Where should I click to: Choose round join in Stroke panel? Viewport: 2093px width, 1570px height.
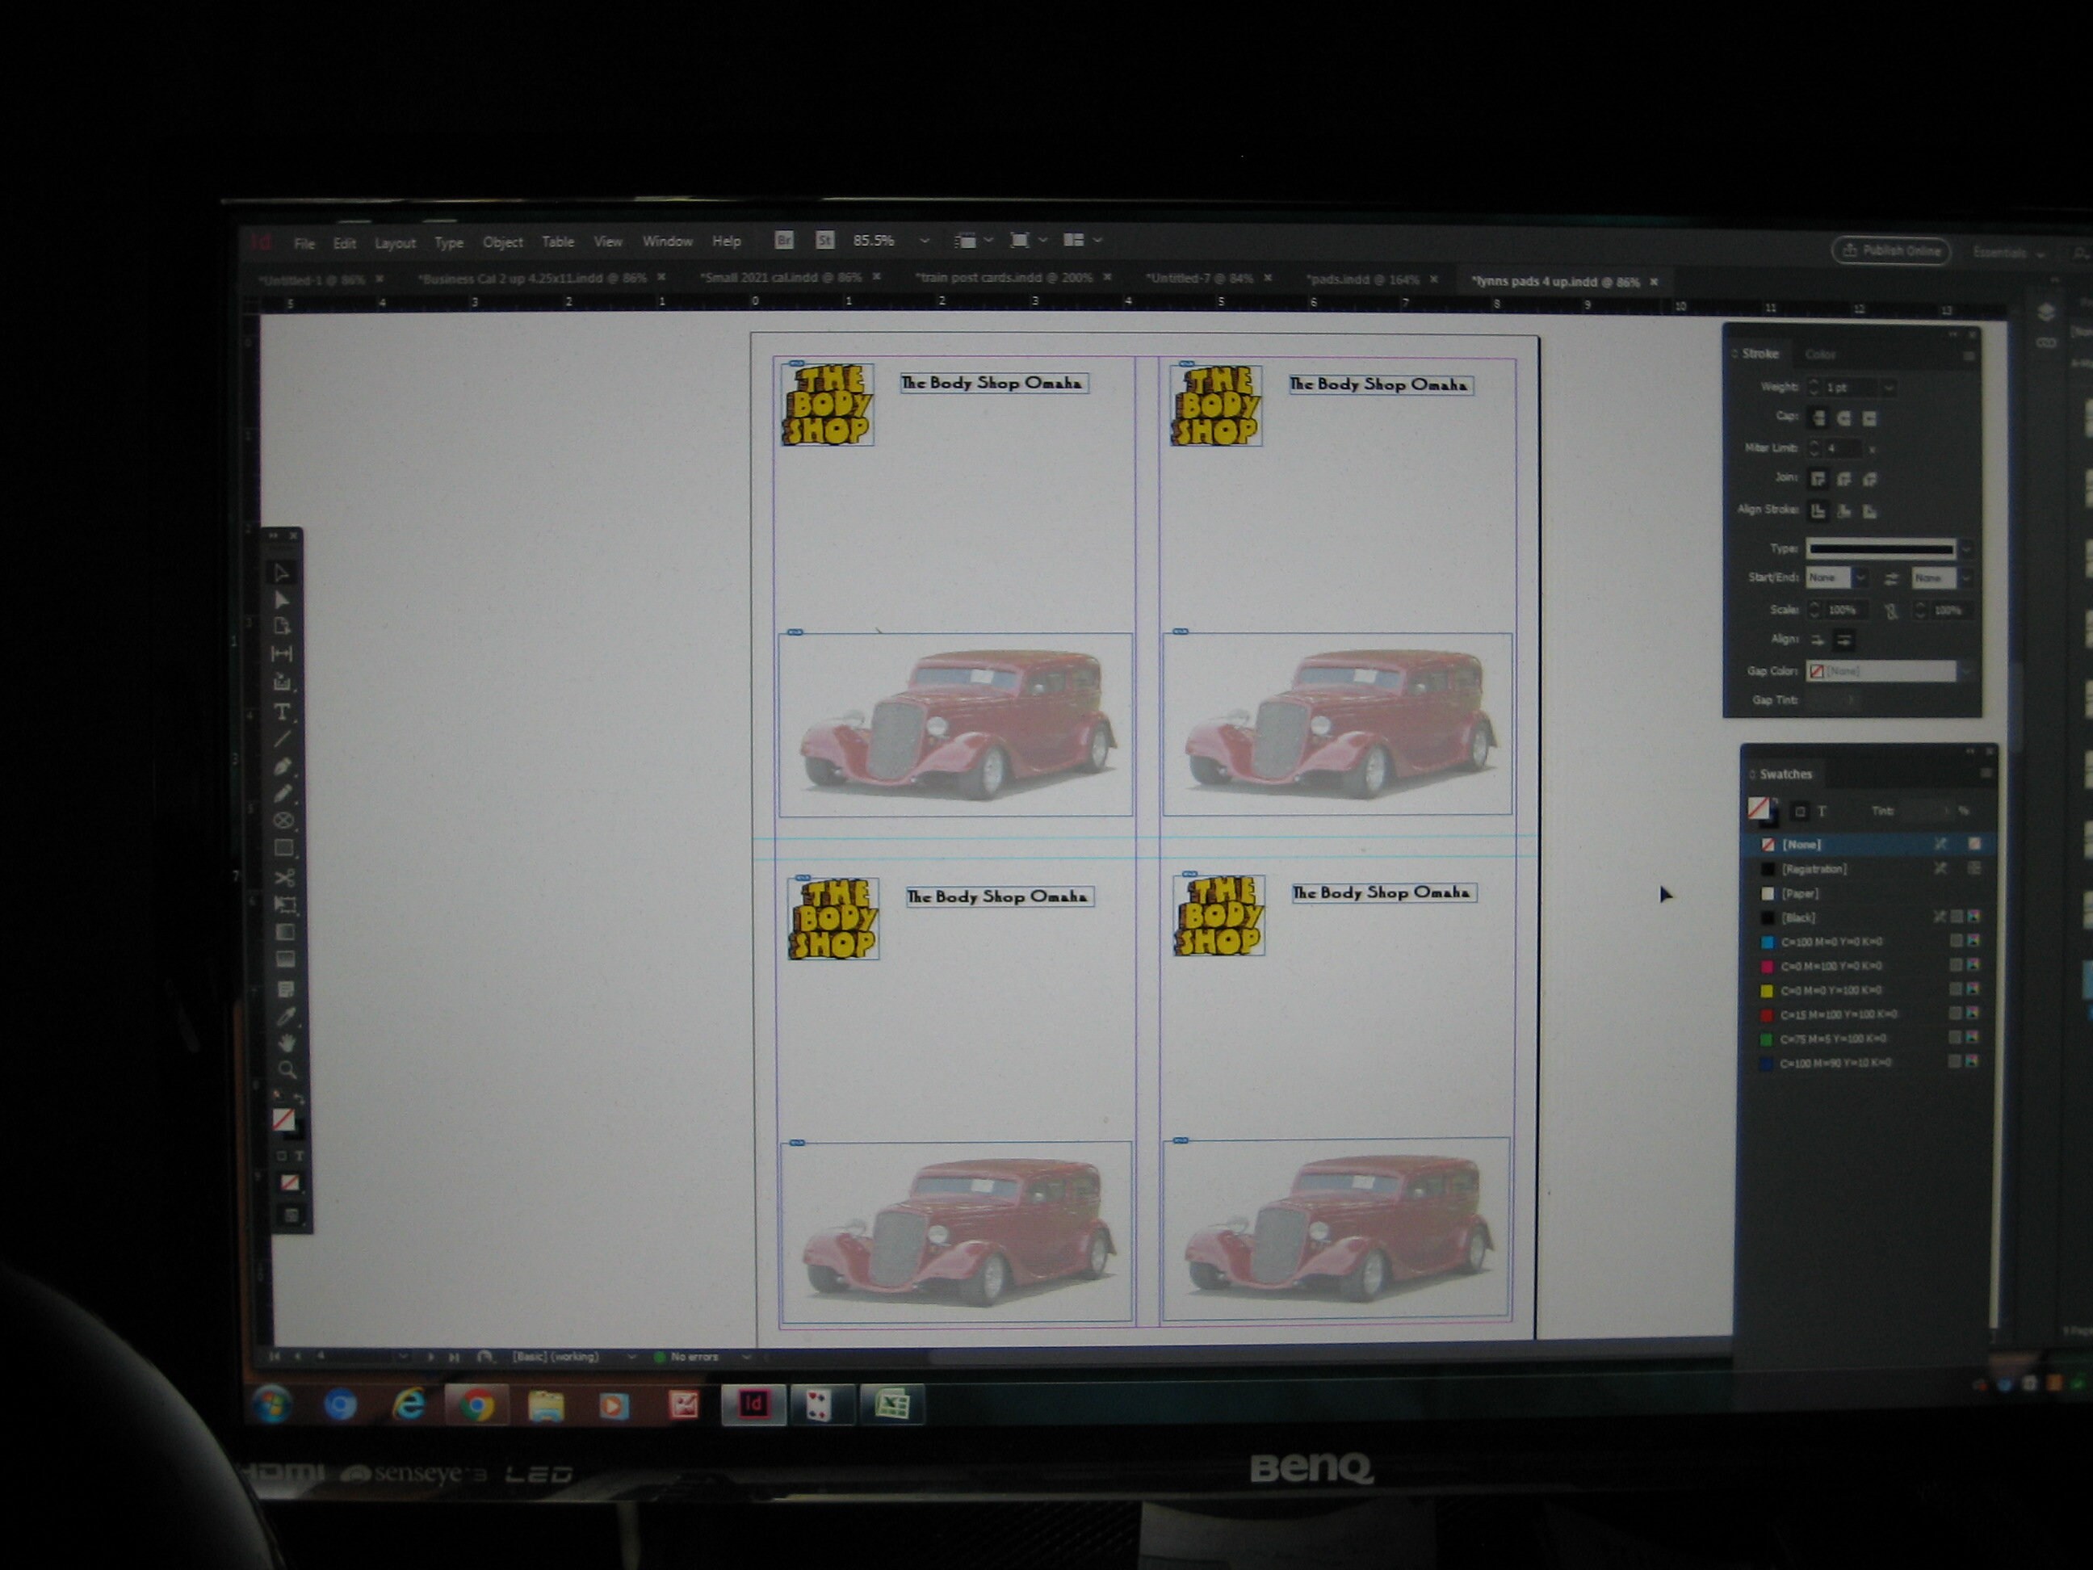(1843, 479)
